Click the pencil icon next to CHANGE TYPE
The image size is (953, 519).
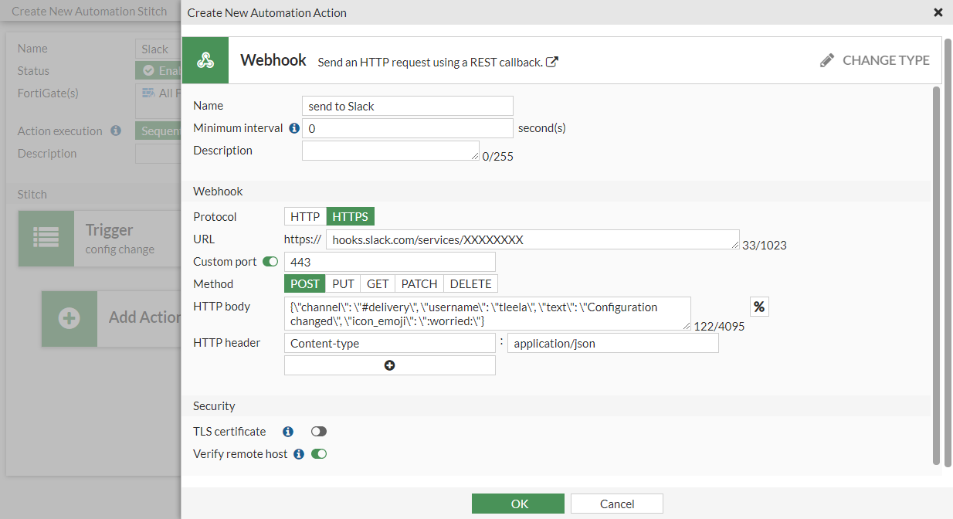click(x=827, y=60)
